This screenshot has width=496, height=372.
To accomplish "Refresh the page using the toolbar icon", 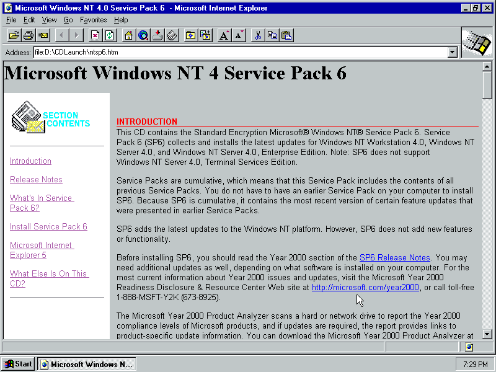I will [x=110, y=35].
